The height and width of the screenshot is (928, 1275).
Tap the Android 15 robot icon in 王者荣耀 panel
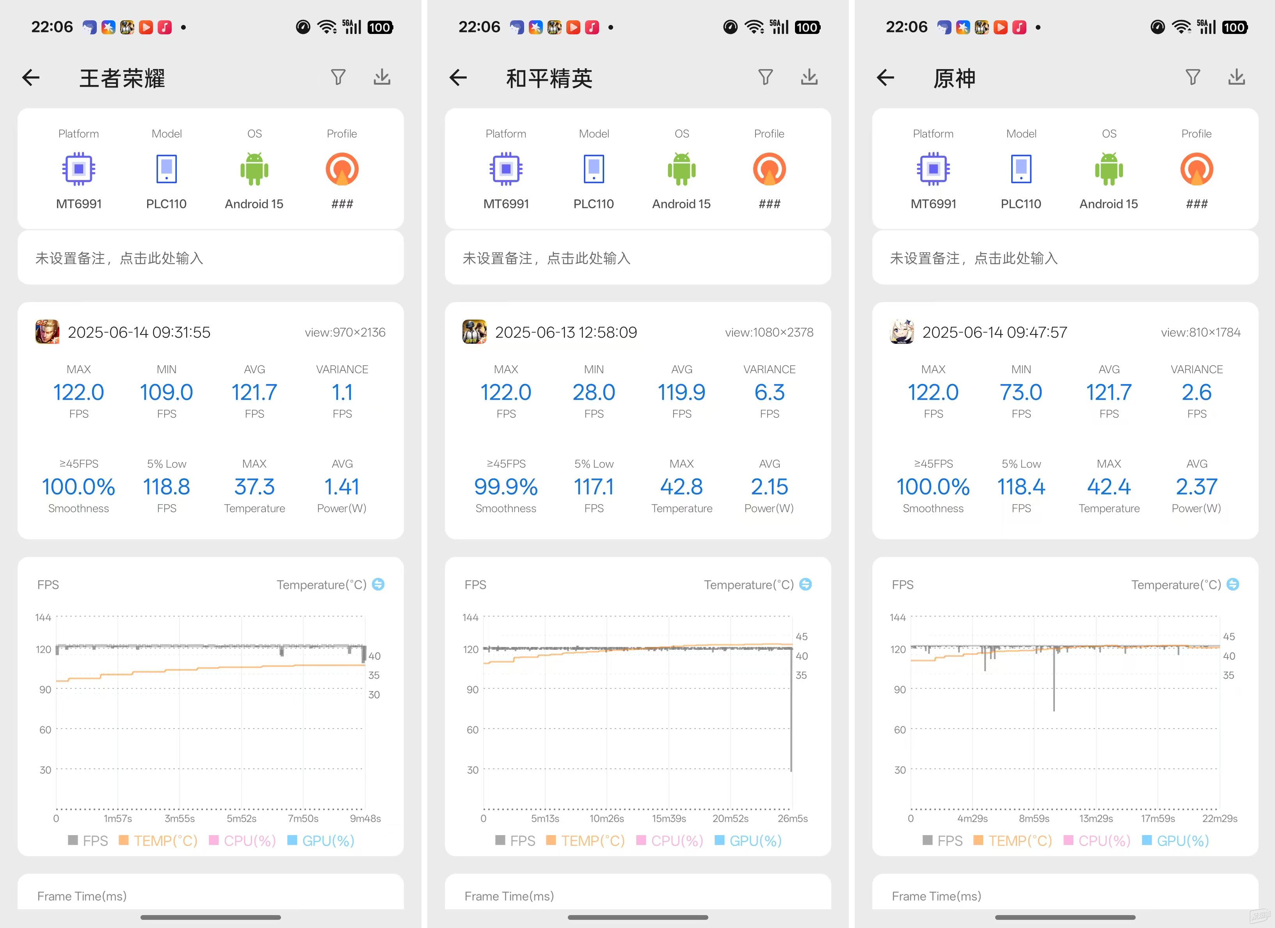254,169
